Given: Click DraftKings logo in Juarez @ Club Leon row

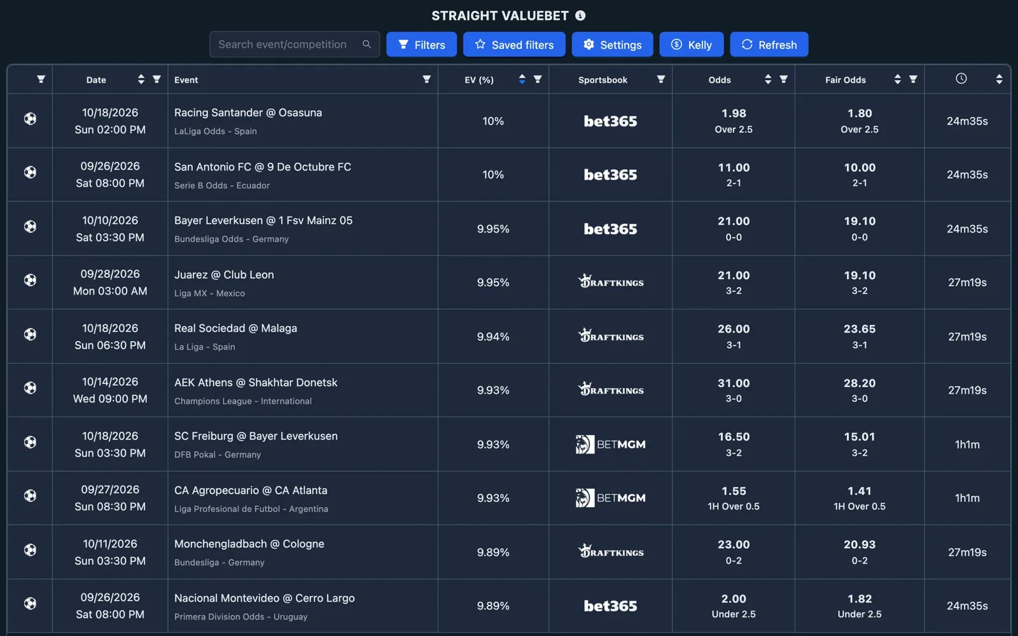Looking at the screenshot, I should click(x=610, y=281).
